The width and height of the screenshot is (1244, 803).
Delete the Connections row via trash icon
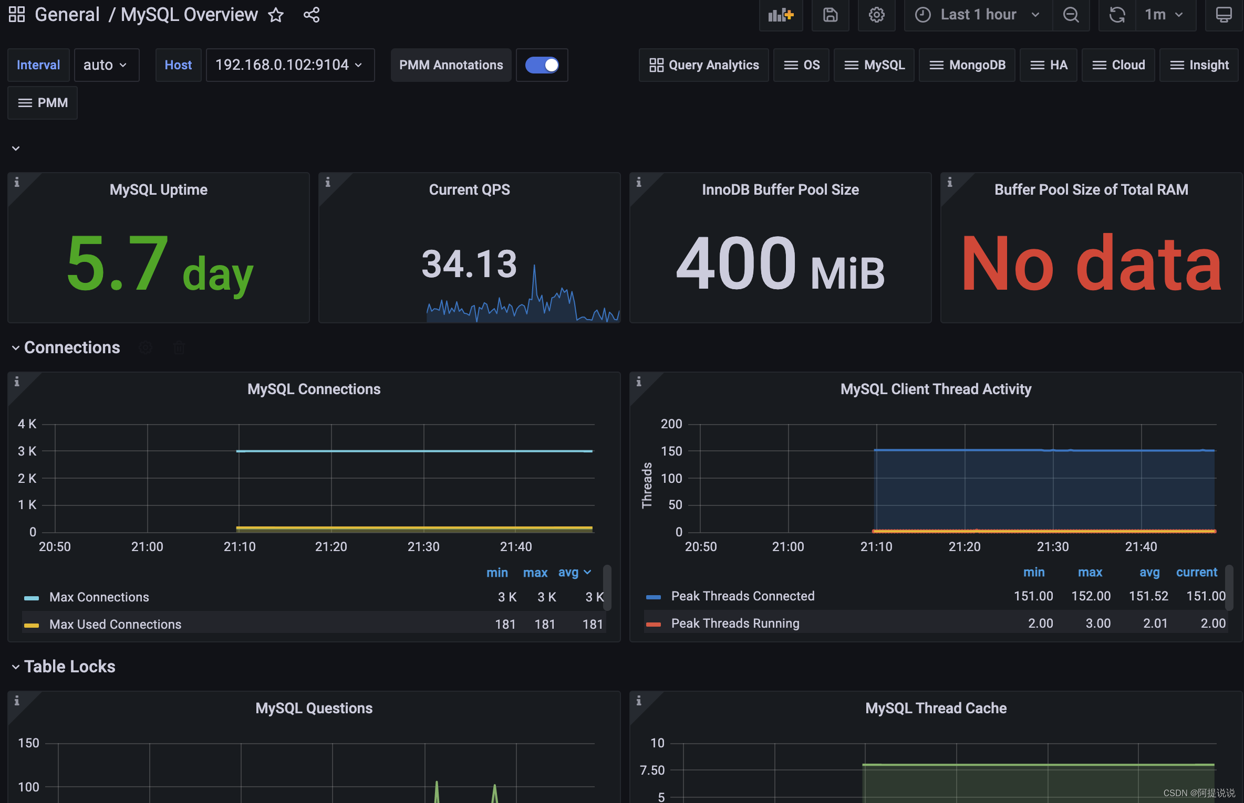[179, 347]
